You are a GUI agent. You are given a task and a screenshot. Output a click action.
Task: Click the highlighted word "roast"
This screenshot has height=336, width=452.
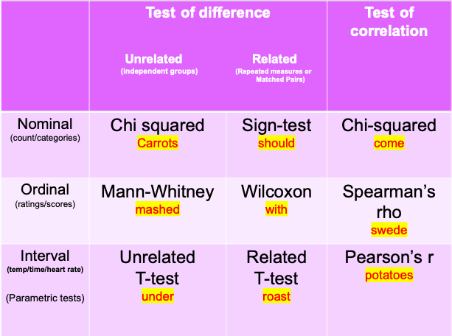pos(277,296)
